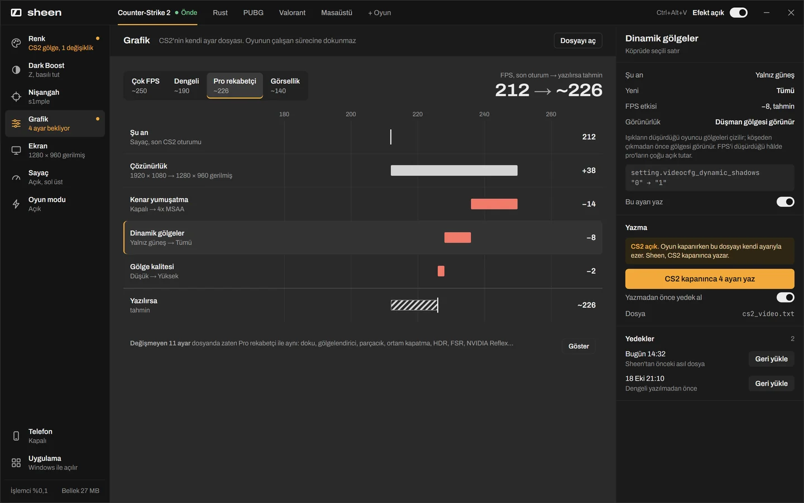Click the Grafik sliders icon
Screen dimensions: 804x503
16,124
